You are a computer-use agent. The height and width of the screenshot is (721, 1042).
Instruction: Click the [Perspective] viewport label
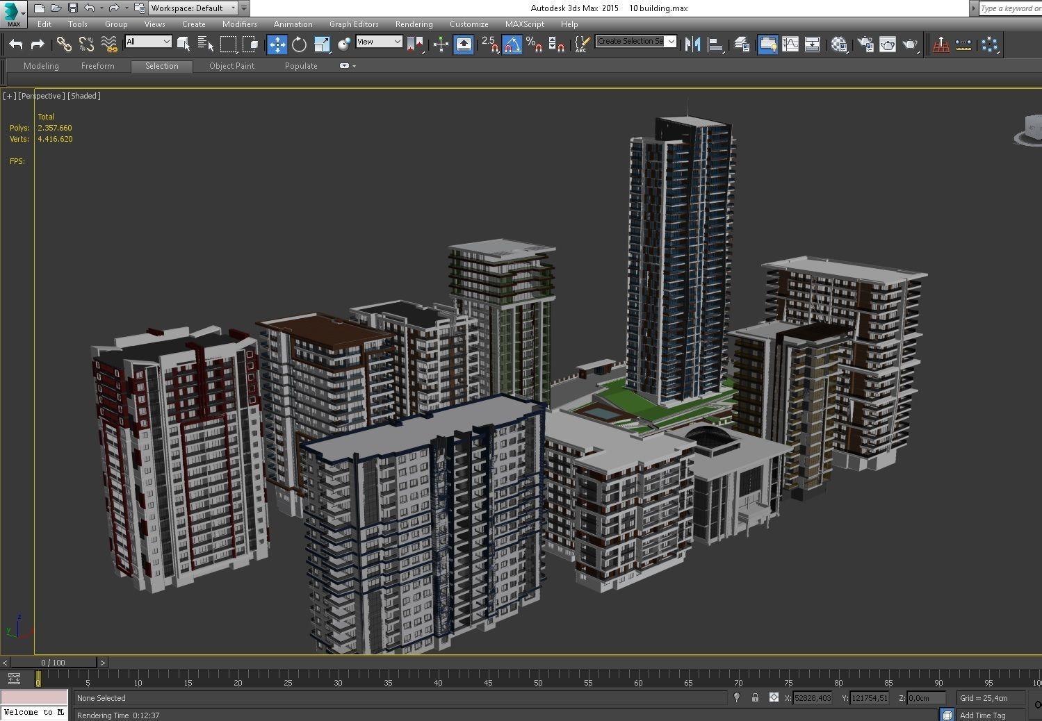[42, 96]
